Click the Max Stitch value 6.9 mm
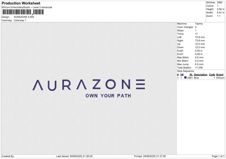This screenshot has width=226, height=159. coord(199,57)
